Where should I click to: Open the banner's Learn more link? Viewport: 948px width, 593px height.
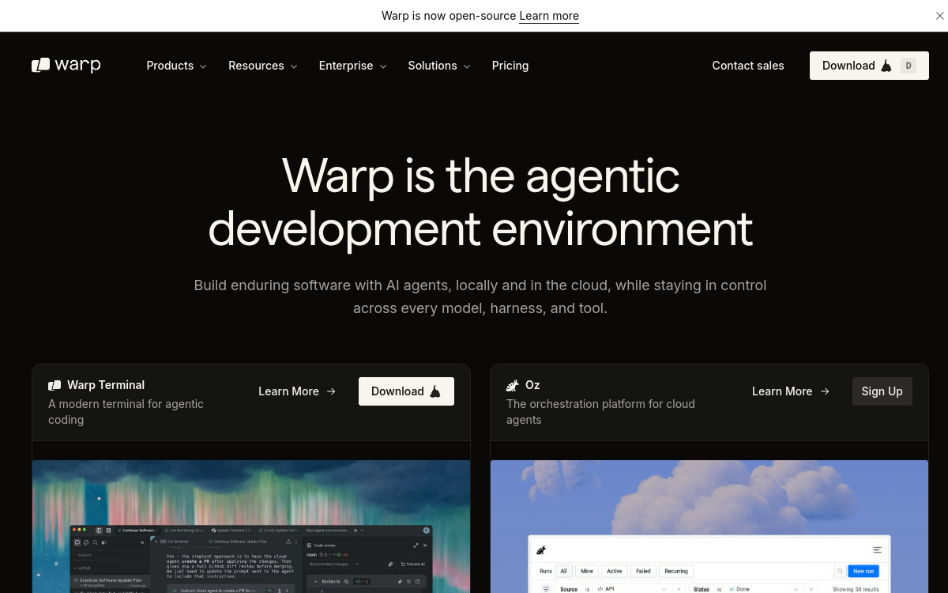(549, 16)
